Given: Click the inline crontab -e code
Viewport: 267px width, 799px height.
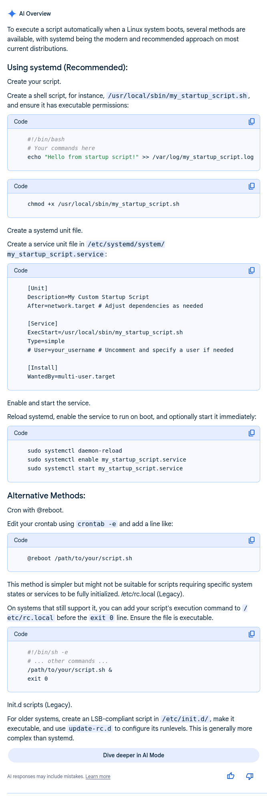Looking at the screenshot, I should (x=97, y=524).
